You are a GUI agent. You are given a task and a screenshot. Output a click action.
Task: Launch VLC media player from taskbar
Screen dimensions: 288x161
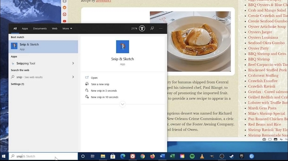coord(202,156)
